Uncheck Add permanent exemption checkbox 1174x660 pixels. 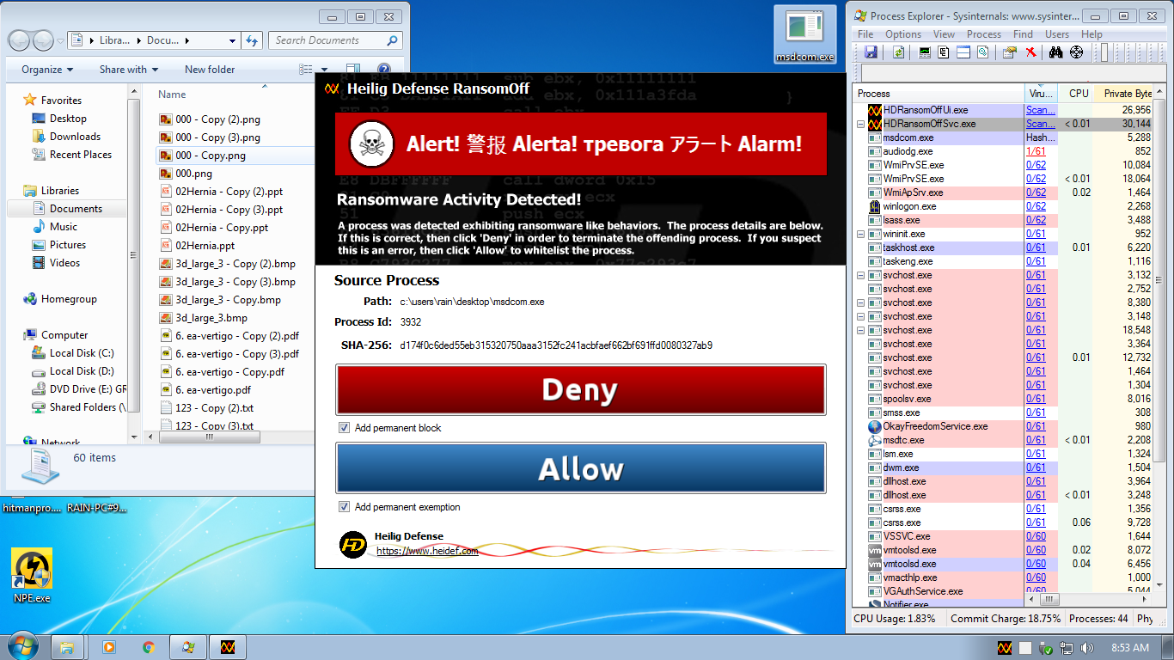345,507
